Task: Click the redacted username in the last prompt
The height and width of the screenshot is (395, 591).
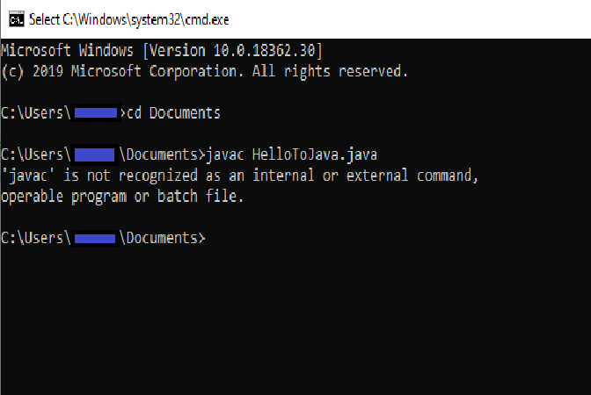Action: 95,239
